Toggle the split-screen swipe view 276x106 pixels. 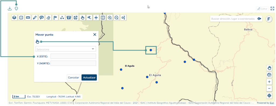[x=103, y=18]
